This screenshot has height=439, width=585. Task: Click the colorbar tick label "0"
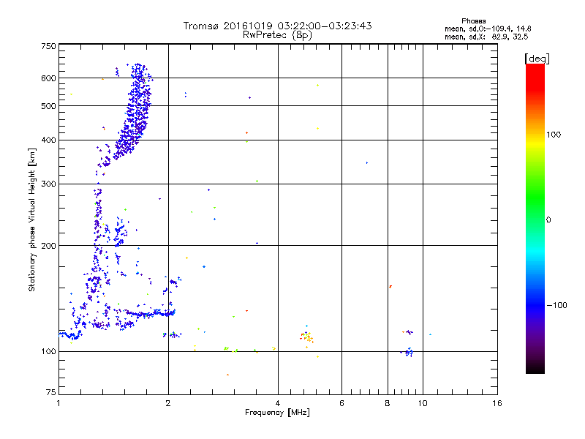[x=548, y=220]
